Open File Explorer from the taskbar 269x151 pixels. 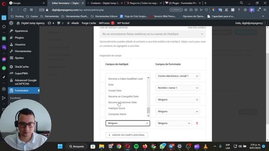tap(102, 146)
